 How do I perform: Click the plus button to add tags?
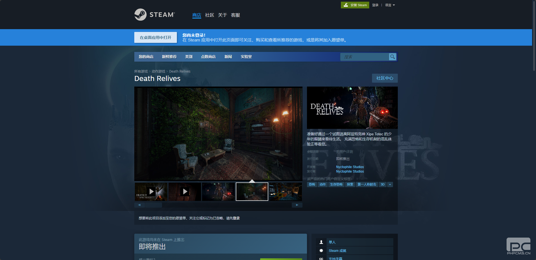pos(390,184)
